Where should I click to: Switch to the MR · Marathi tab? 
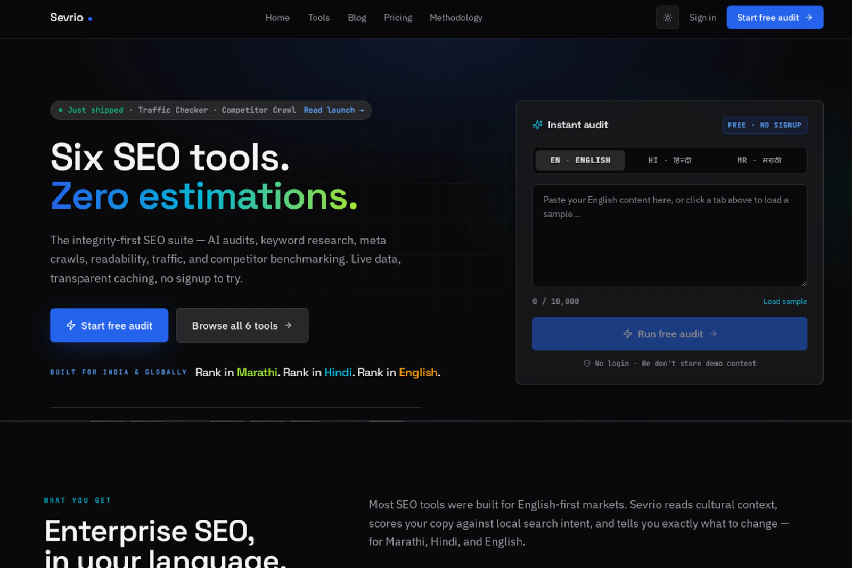point(759,160)
